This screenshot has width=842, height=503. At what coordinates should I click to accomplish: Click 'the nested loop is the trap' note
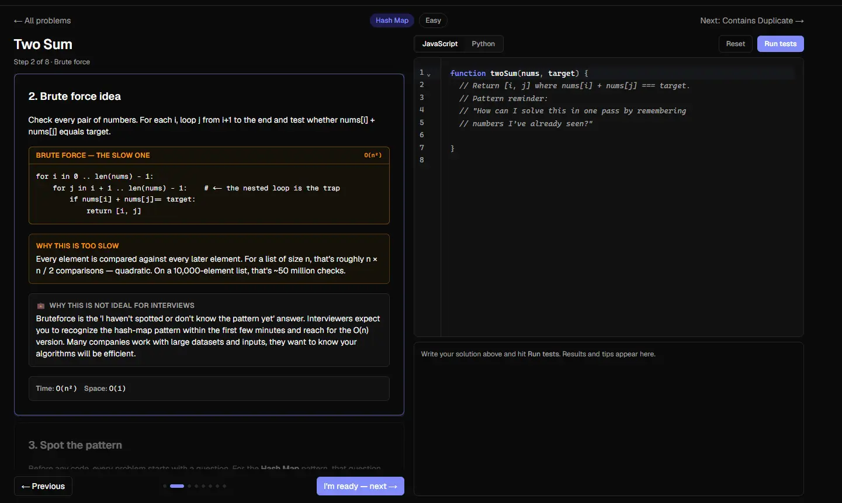(x=272, y=188)
